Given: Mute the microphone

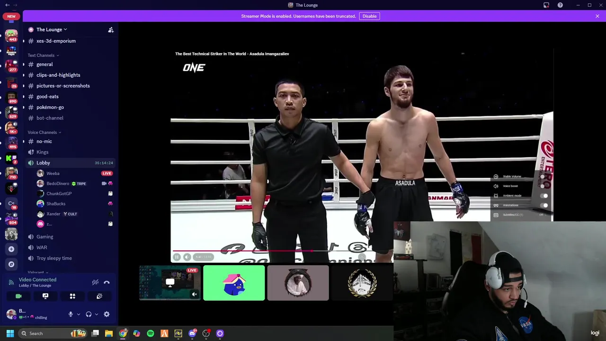Looking at the screenshot, I should coord(71,314).
